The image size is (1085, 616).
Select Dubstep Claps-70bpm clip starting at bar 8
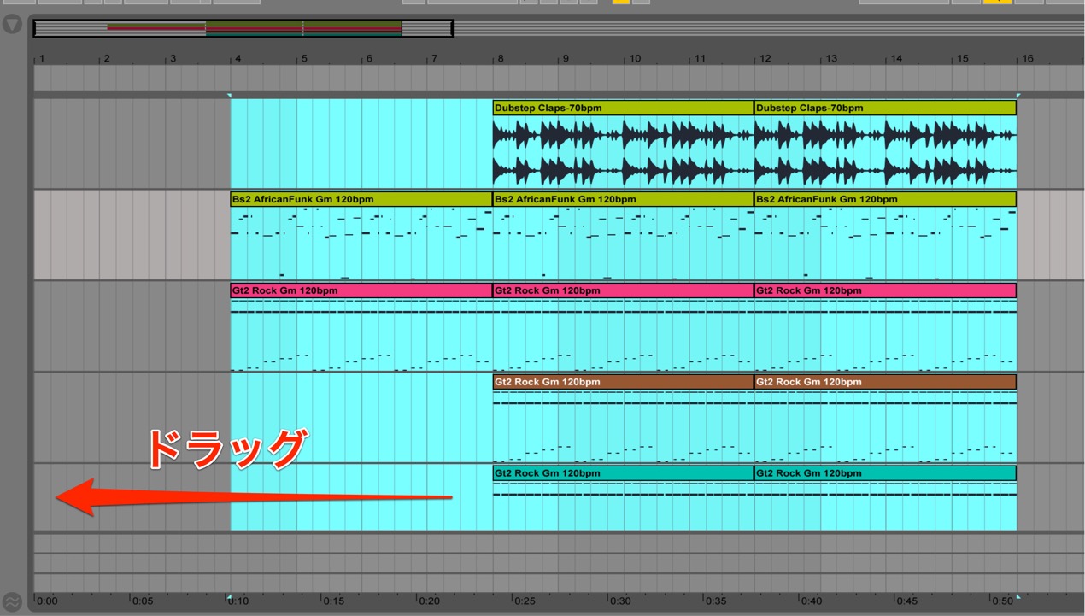click(623, 108)
